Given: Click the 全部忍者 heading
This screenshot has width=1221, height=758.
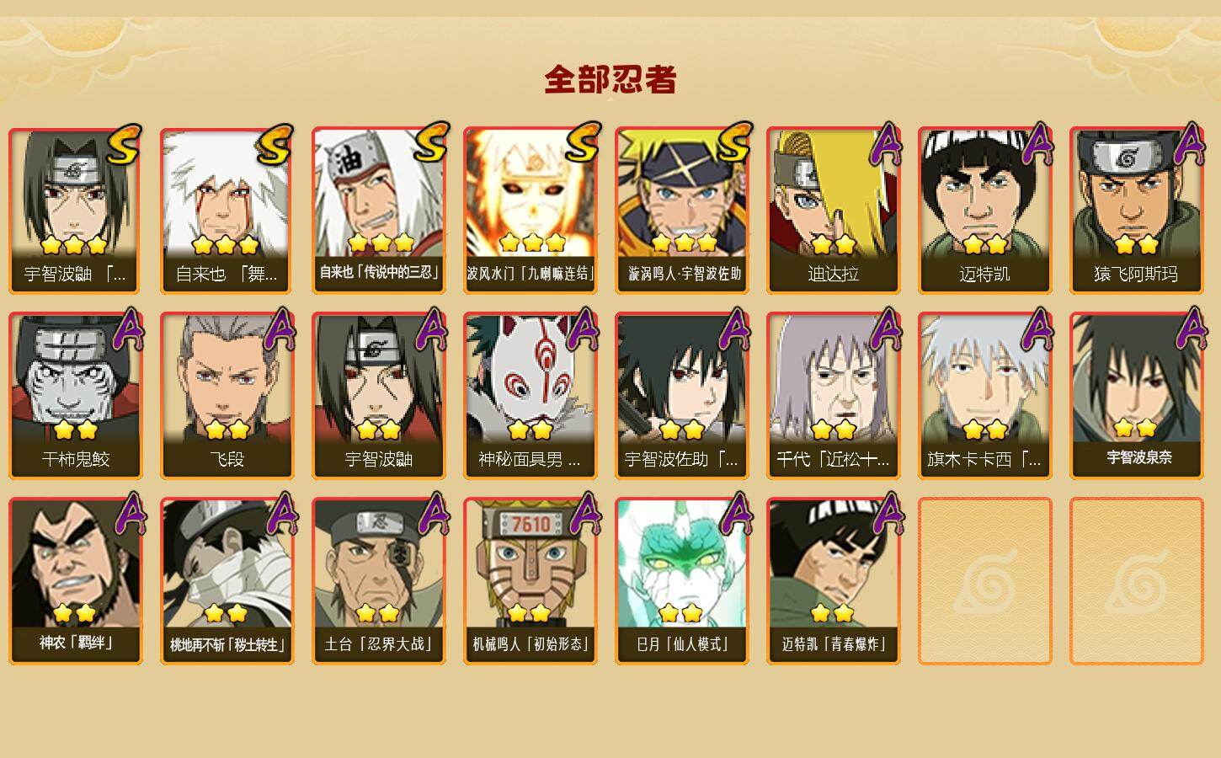Looking at the screenshot, I should tap(610, 79).
